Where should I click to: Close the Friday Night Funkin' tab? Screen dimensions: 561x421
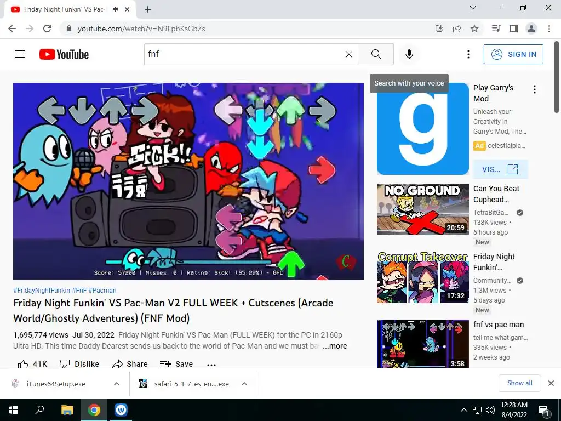[x=127, y=9]
